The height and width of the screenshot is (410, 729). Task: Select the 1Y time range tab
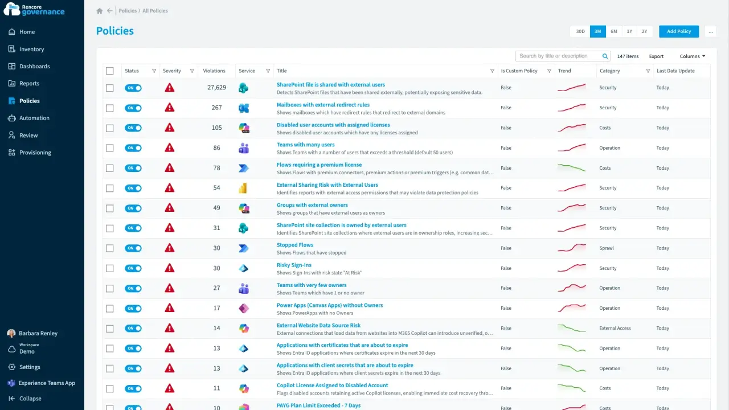[629, 31]
